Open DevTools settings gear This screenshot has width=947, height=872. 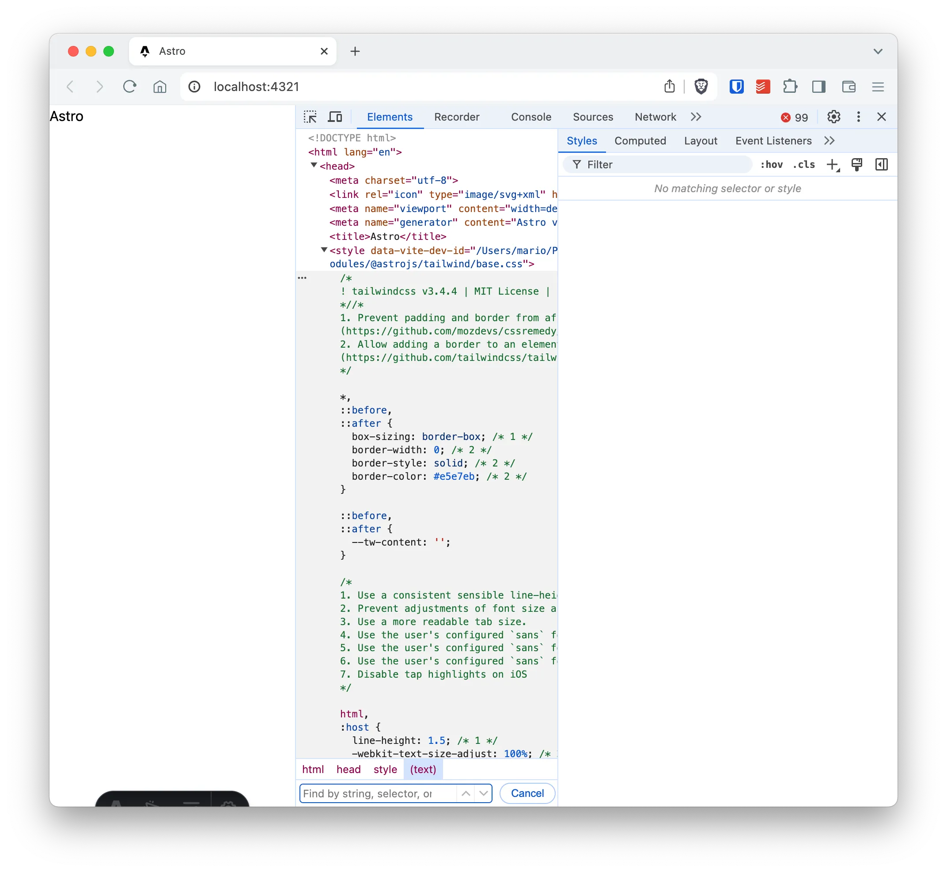[x=834, y=117]
